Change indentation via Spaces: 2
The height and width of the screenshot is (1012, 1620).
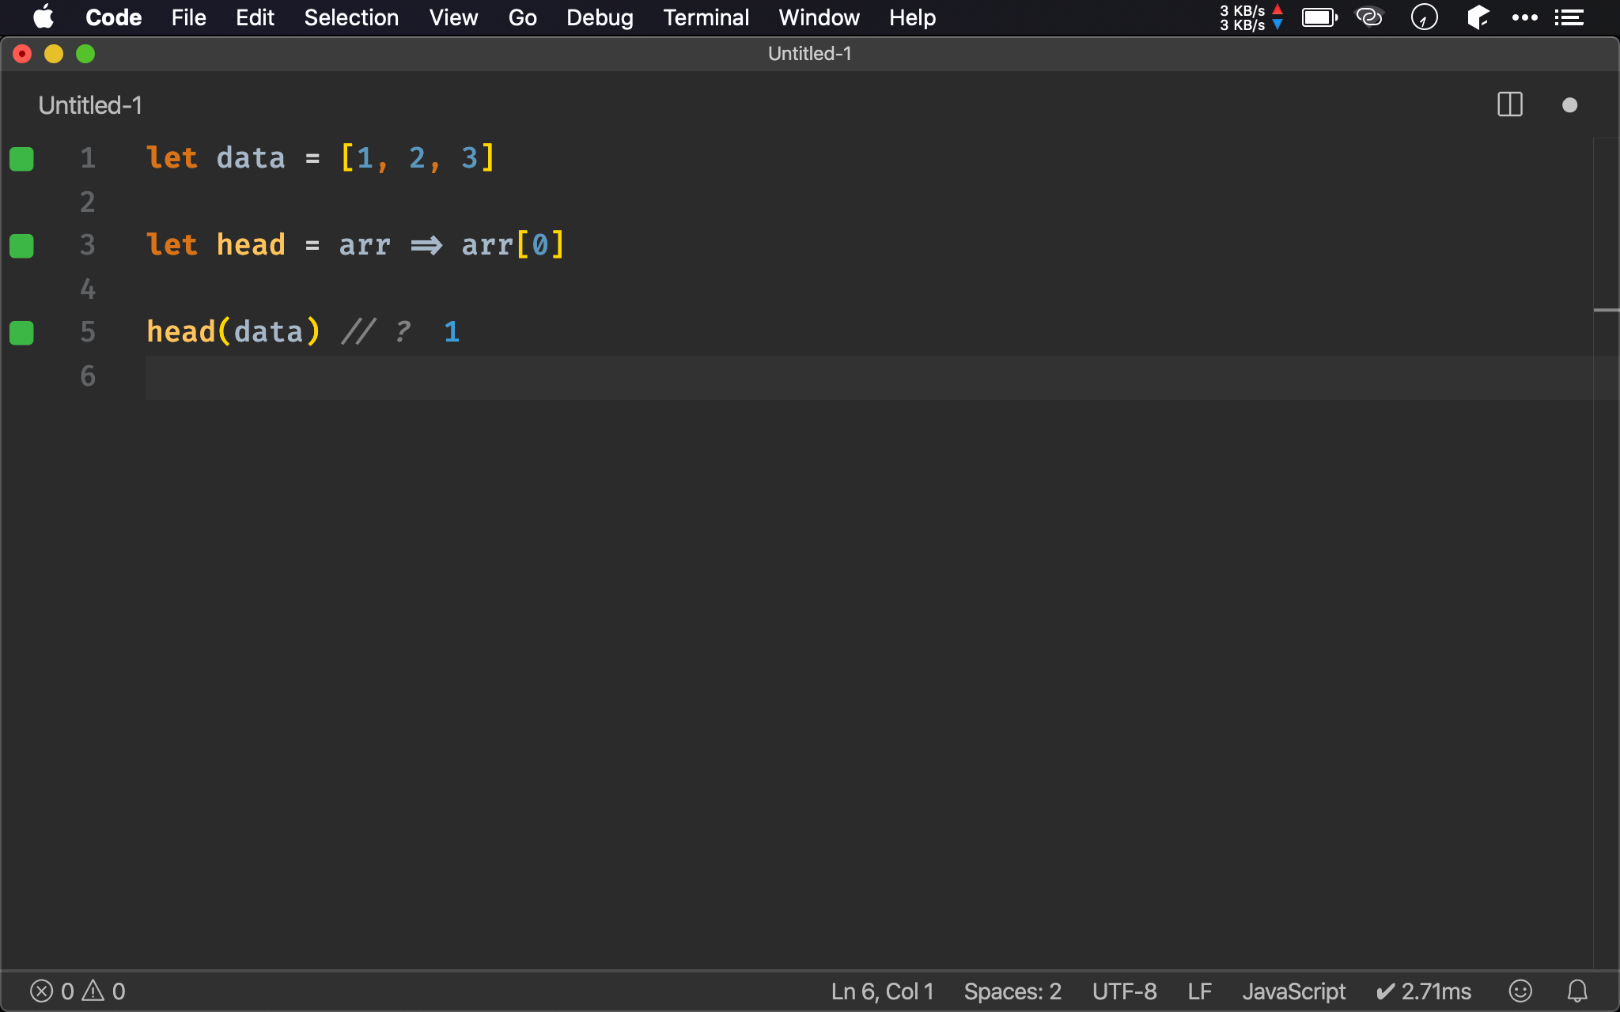click(x=1012, y=991)
